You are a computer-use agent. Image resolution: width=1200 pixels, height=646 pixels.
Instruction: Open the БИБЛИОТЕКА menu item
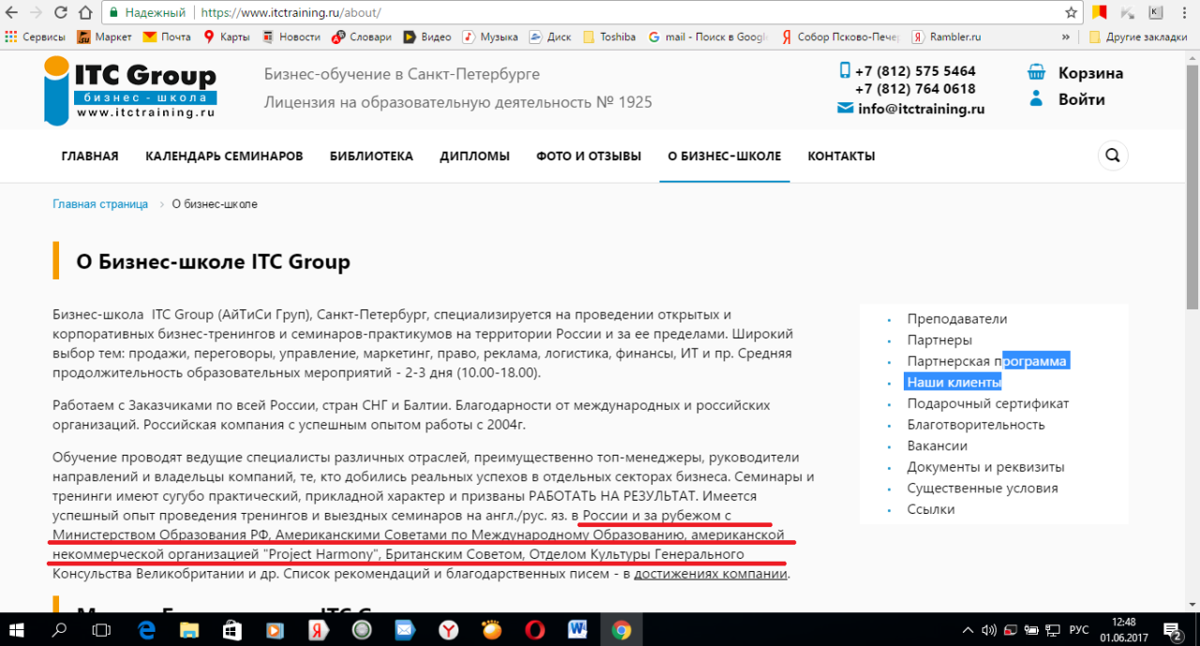click(371, 156)
